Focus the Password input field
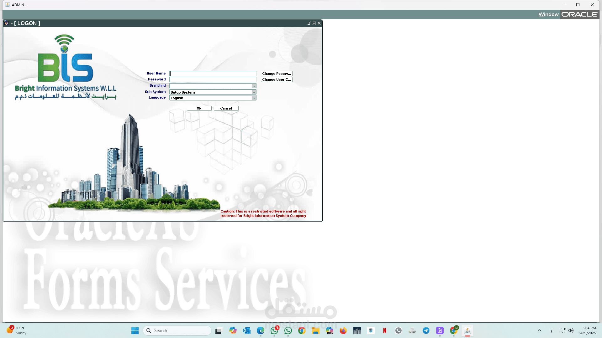Viewport: 602px width, 338px height. 213,79
